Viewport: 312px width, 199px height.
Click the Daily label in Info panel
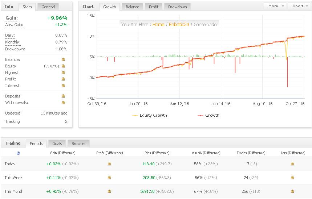coord(10,36)
